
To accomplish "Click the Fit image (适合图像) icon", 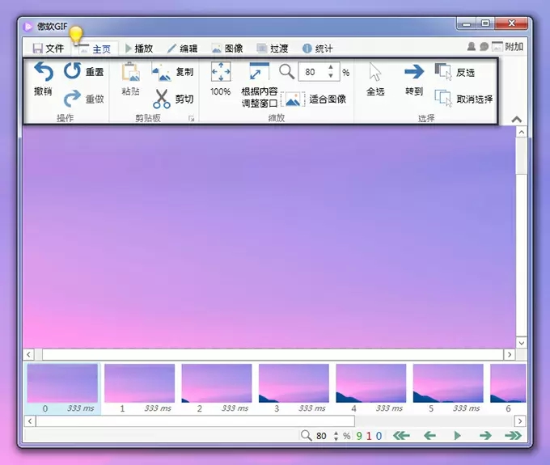I will 293,99.
